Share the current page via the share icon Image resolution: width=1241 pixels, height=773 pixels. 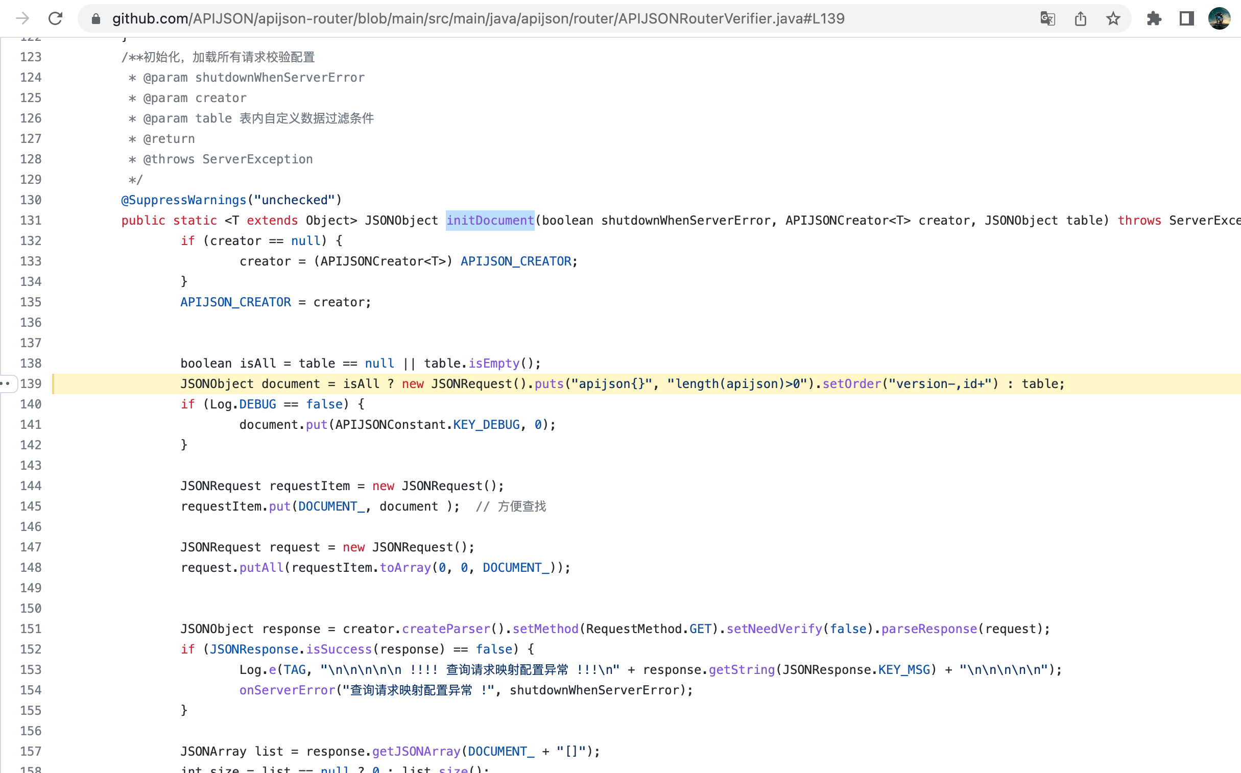tap(1081, 18)
